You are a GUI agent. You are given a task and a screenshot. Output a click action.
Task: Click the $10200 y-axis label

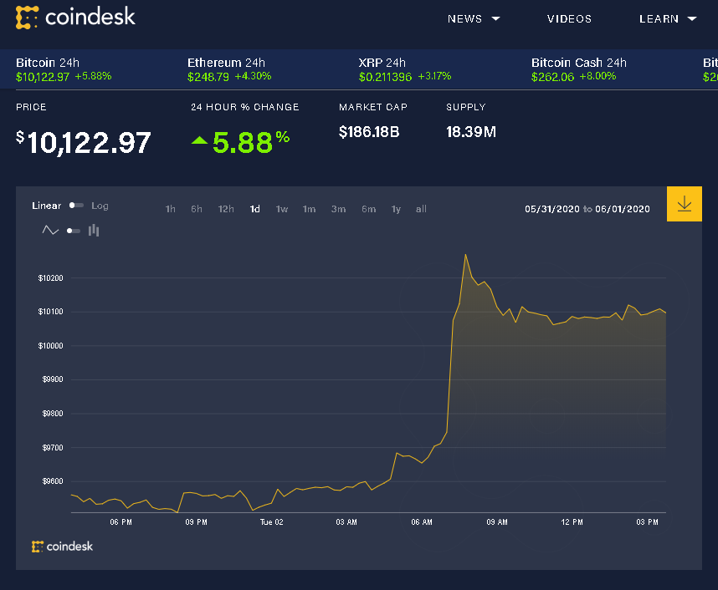[50, 278]
